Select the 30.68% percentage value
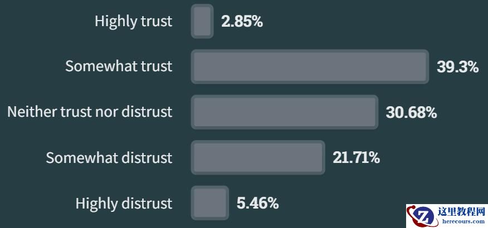 tap(411, 113)
